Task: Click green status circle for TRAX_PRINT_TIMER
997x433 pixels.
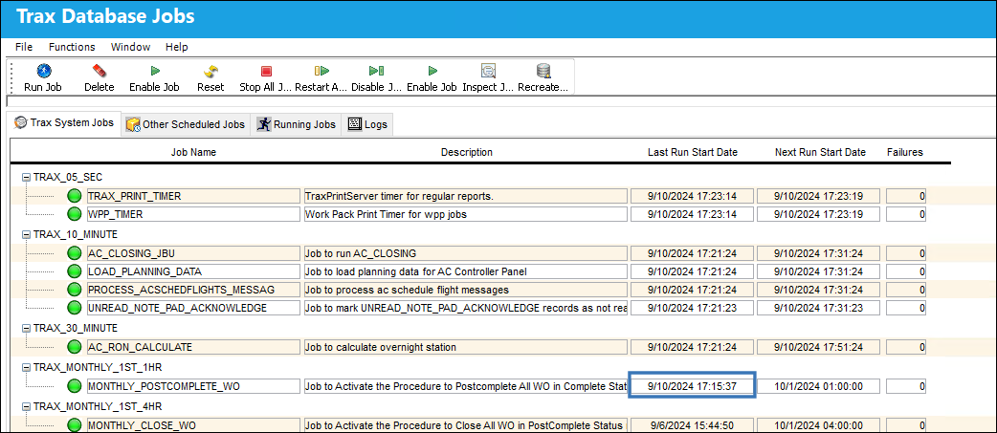Action: [x=75, y=196]
